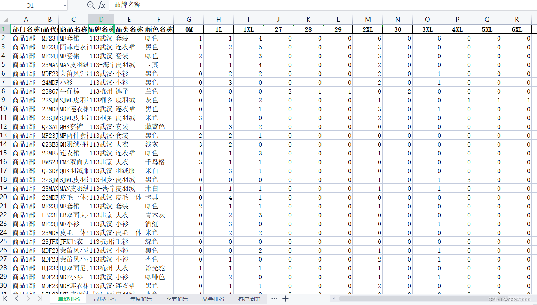537x305 pixels.
Task: Click cell 绿色 in row 25
Action: pos(159,241)
